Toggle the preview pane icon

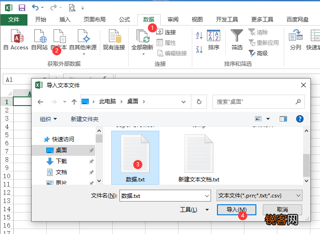coord(283,119)
